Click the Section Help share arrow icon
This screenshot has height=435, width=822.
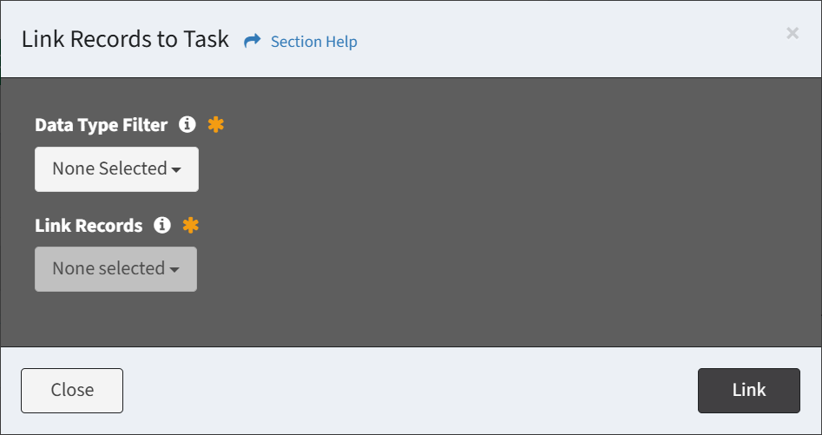click(253, 41)
